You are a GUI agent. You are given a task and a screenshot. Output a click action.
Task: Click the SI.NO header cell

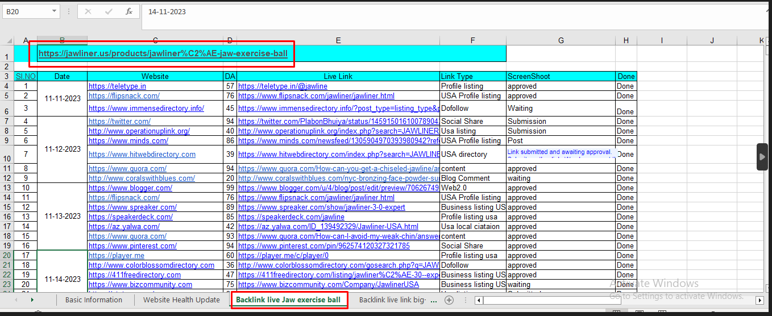26,76
